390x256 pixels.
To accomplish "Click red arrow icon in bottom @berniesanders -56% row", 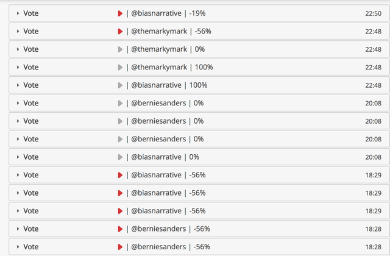I will click(121, 247).
